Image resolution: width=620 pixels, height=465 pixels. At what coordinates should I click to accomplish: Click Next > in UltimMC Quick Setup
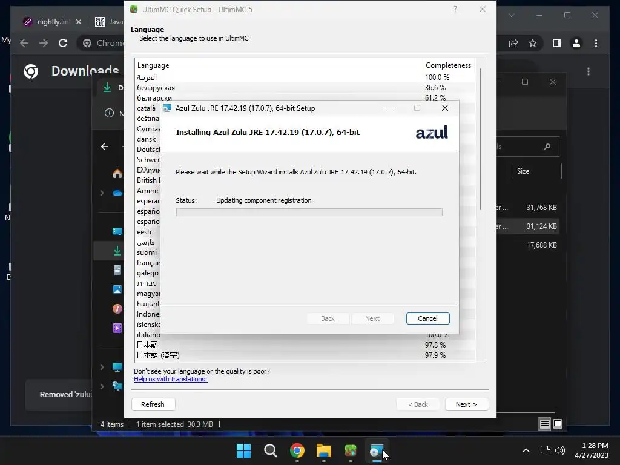[x=467, y=404]
